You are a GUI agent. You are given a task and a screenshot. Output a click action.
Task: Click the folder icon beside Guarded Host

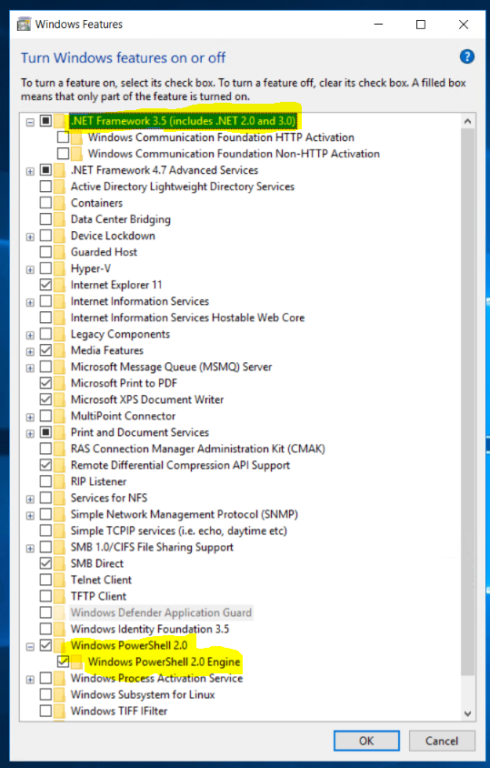coord(60,252)
